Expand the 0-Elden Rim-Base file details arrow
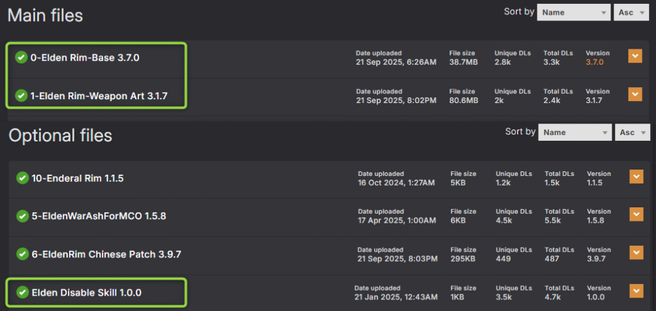This screenshot has height=311, width=656. 635,57
